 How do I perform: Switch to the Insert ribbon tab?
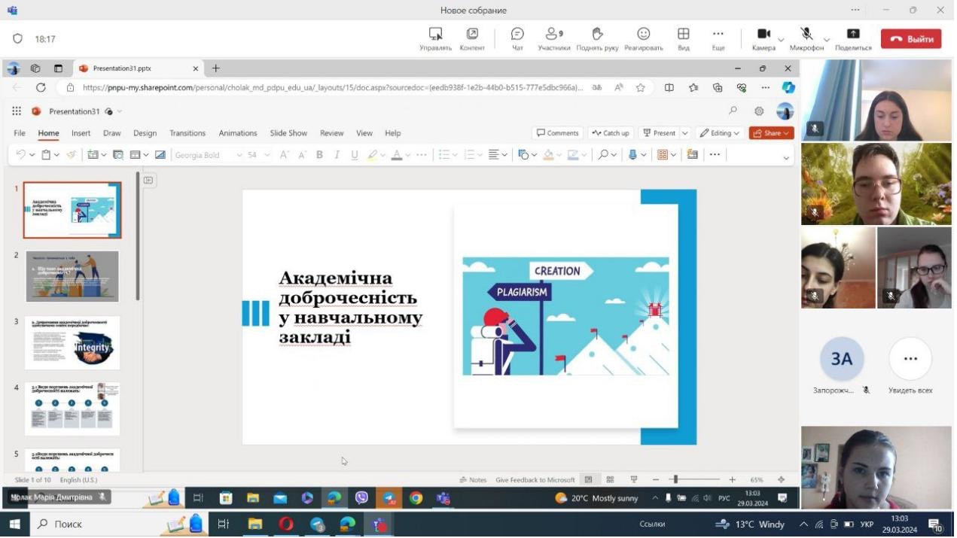point(81,133)
